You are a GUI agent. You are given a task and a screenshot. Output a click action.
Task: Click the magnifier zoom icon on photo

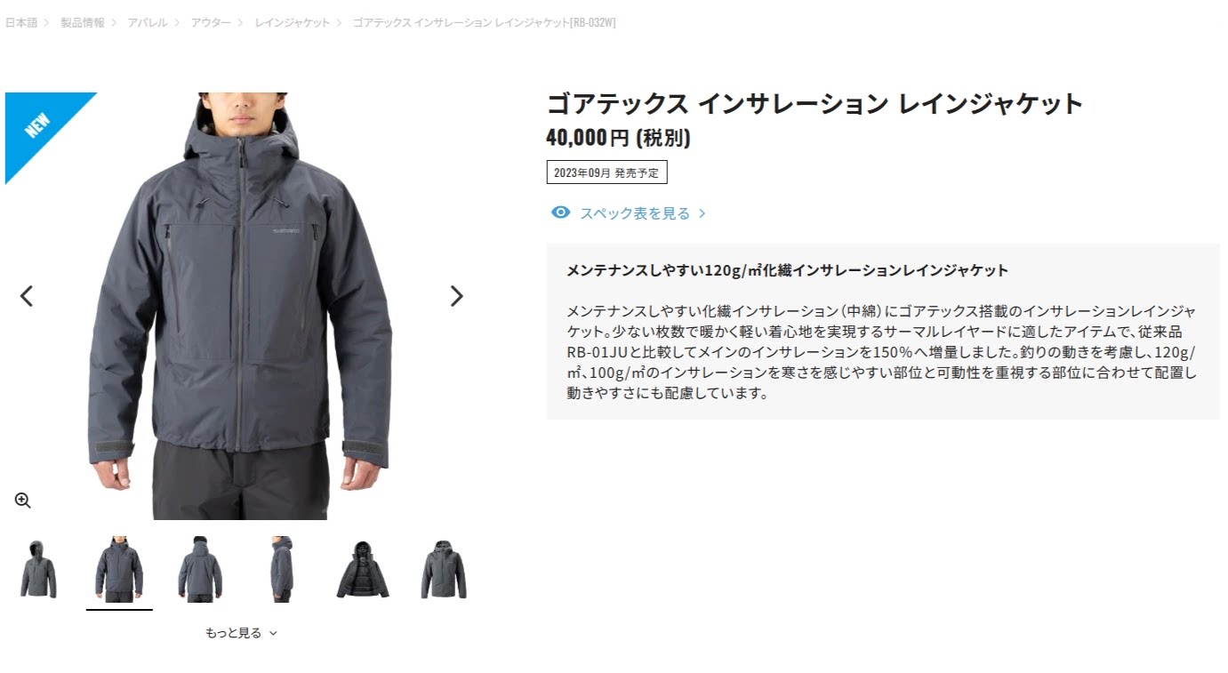point(23,501)
